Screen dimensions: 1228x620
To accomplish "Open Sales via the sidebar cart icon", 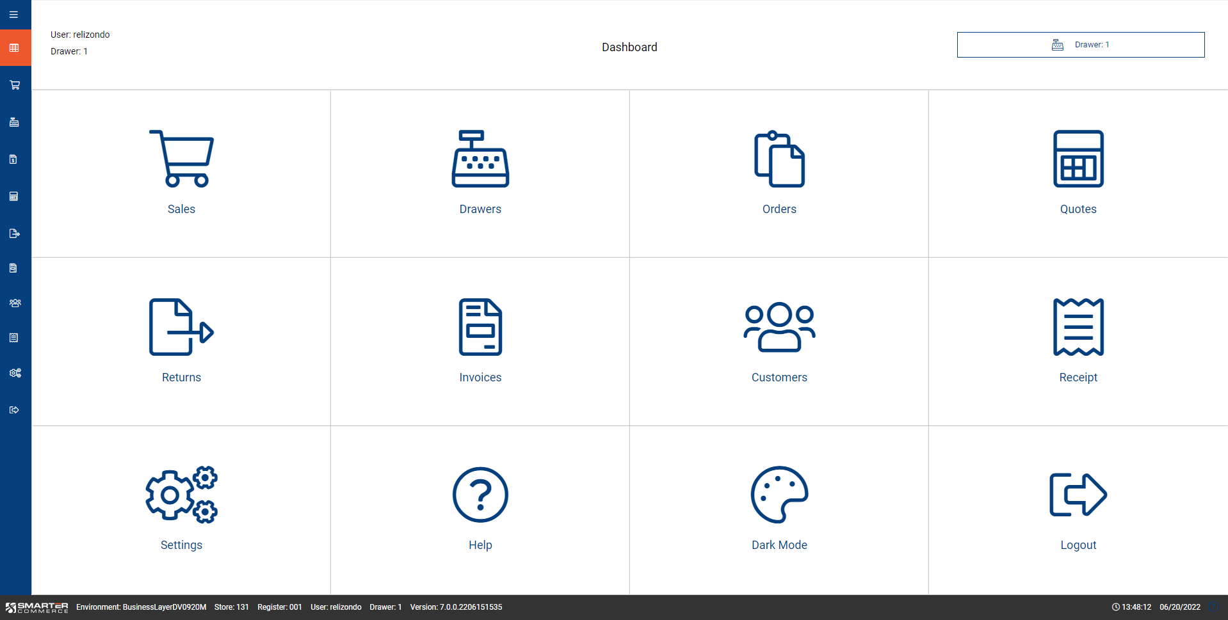I will click(x=15, y=85).
